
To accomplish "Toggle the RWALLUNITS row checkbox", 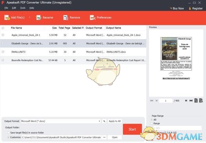I will click(3, 52).
